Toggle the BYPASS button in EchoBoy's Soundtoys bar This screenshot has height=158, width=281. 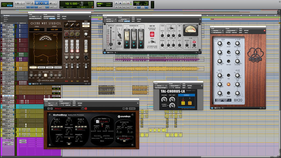pyautogui.click(x=132, y=109)
